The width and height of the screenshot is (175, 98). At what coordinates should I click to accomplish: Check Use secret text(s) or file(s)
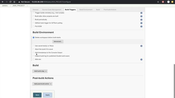[33, 46]
